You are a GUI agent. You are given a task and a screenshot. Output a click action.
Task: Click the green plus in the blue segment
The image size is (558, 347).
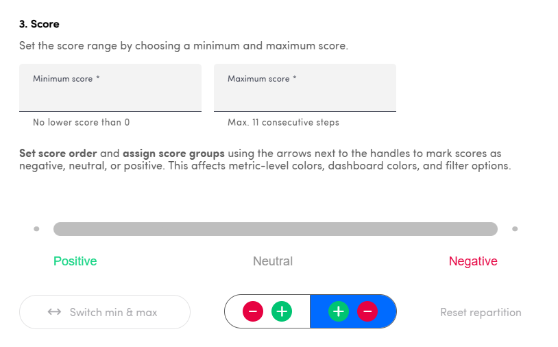pyautogui.click(x=339, y=312)
